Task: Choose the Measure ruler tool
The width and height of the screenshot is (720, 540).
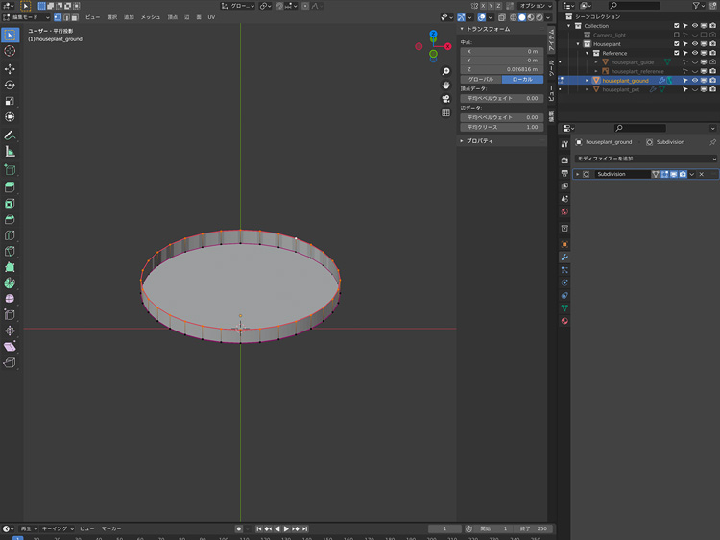Action: (10, 151)
